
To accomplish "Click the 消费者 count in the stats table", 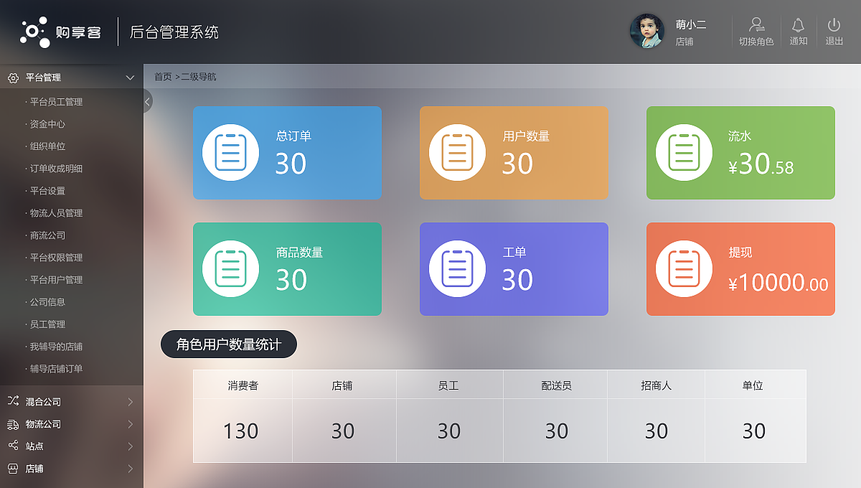I will coord(242,431).
